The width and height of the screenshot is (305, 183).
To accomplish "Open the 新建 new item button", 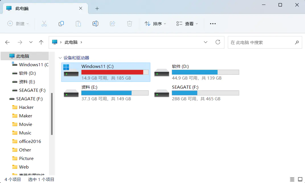I will point(18,24).
